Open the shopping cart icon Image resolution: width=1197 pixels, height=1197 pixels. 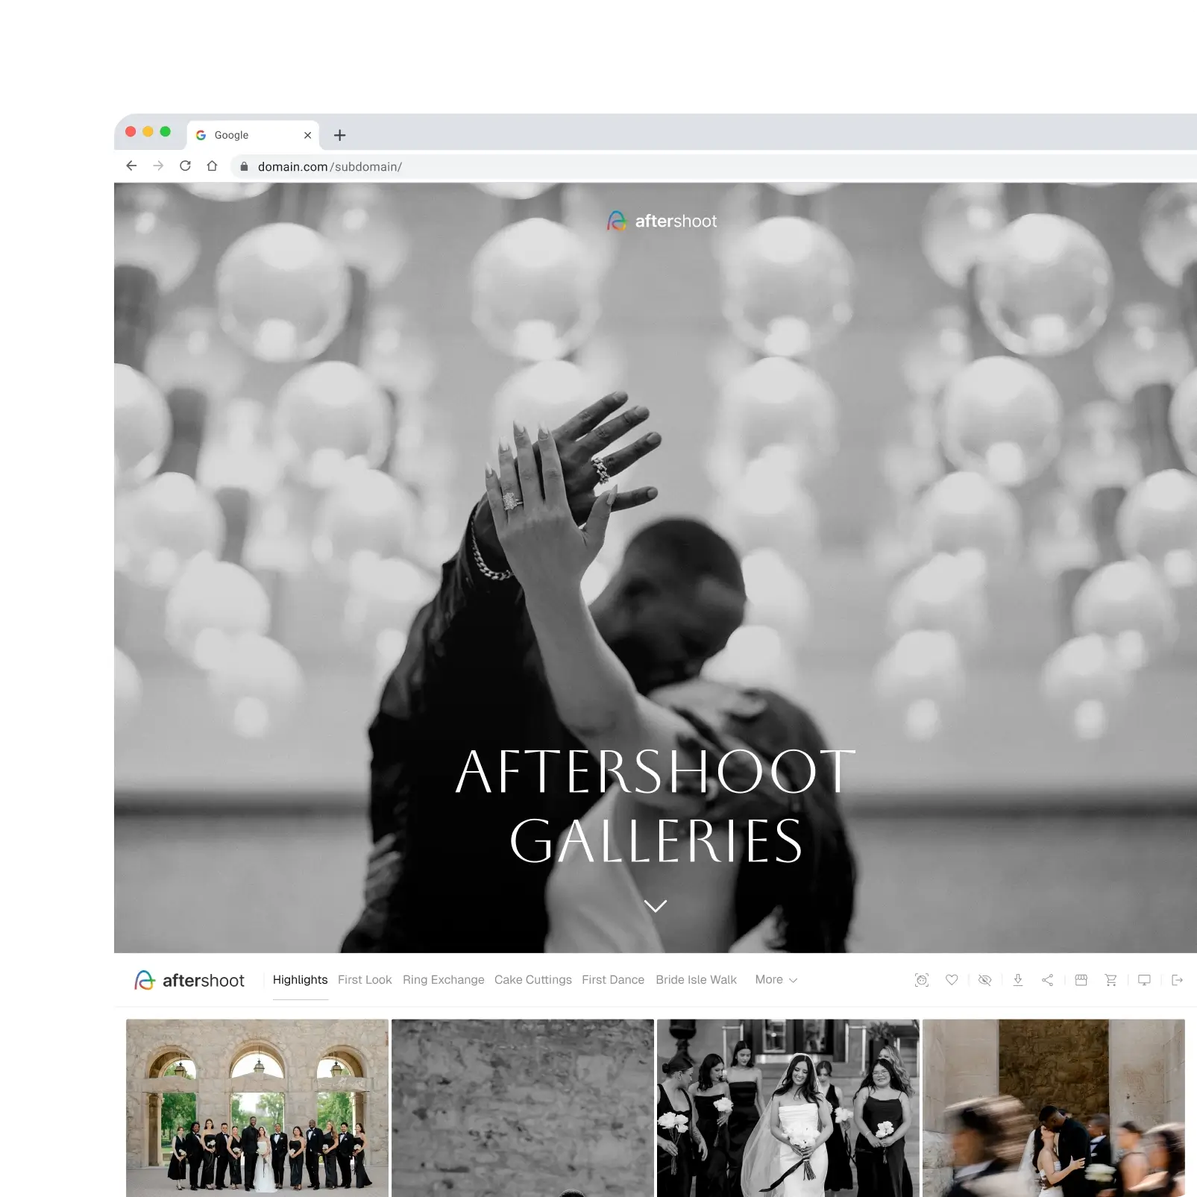click(x=1110, y=980)
